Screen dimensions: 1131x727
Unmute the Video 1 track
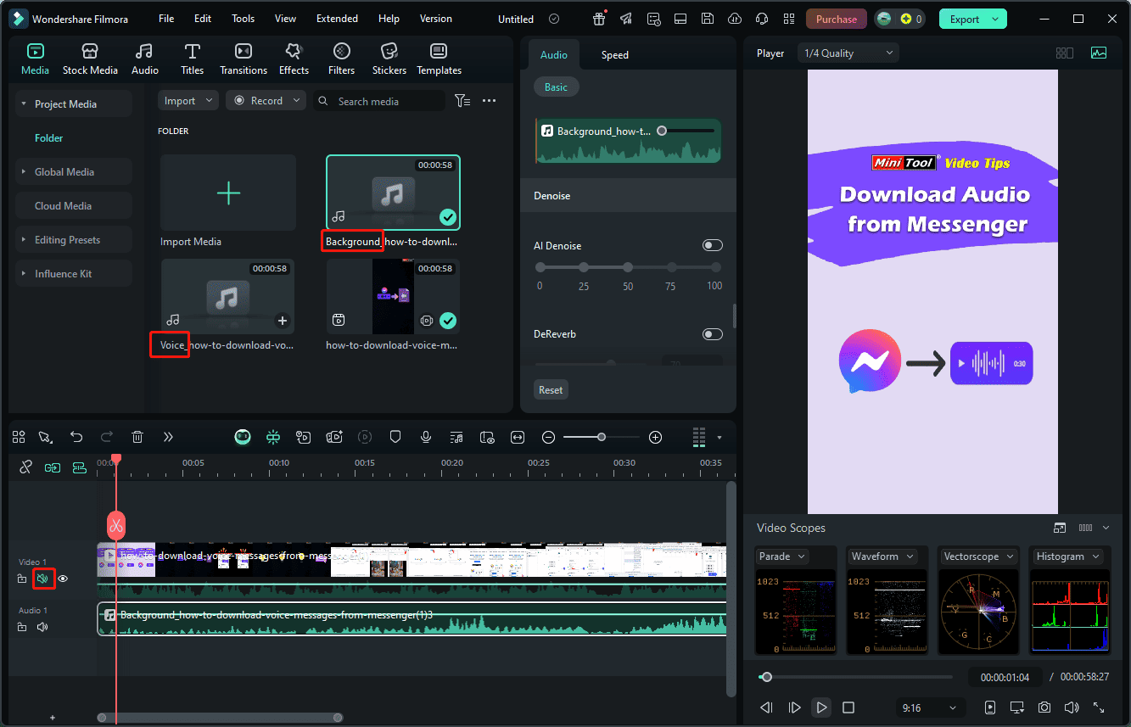click(x=42, y=579)
